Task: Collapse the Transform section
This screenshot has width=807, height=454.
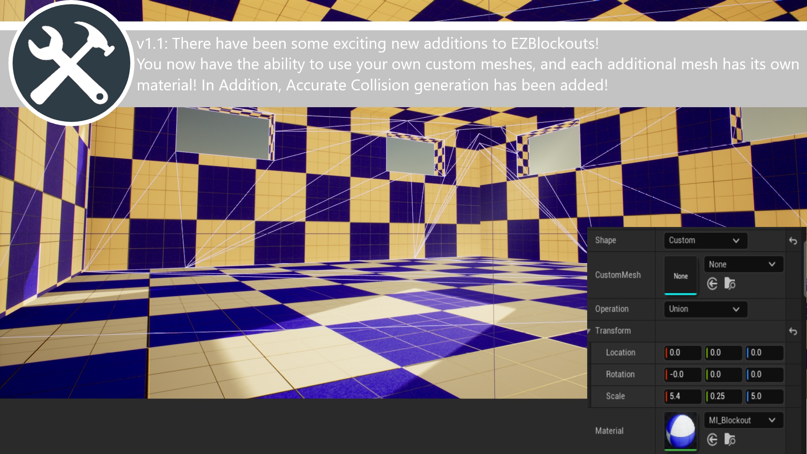Action: point(589,331)
